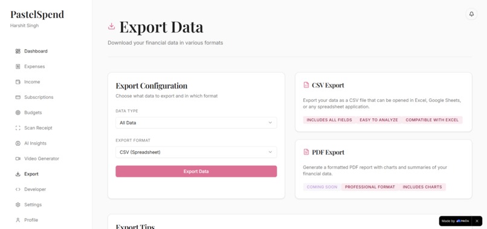
Task: Click the Video Generator camera icon
Action: click(x=18, y=158)
